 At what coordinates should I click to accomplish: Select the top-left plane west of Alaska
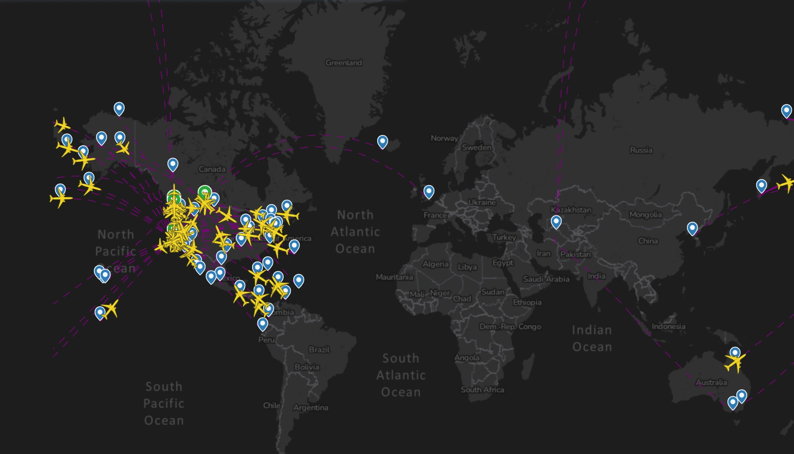(x=63, y=125)
